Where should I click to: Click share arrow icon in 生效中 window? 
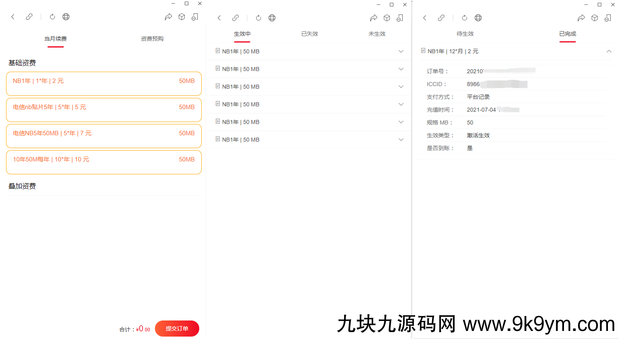tap(374, 18)
